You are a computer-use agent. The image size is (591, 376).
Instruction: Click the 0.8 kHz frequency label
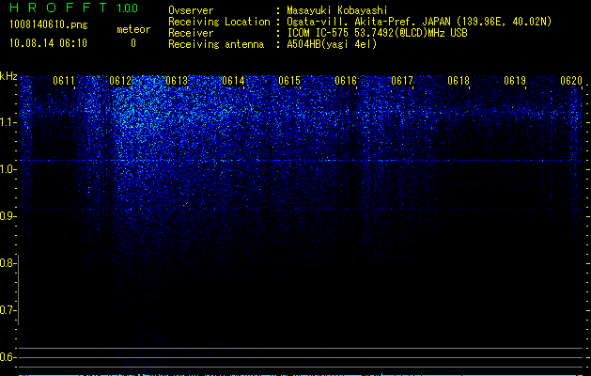8,263
